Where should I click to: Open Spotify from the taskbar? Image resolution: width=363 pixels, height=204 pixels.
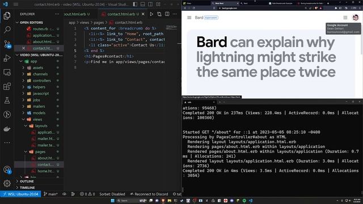coord(244,201)
